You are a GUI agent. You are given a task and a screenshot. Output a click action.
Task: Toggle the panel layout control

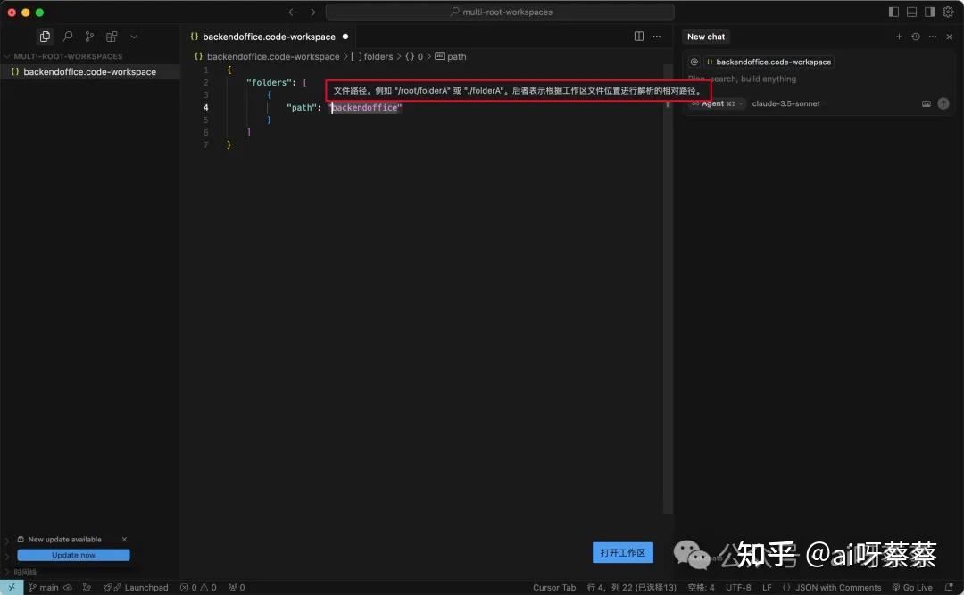point(911,11)
